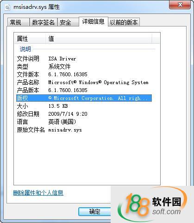This screenshot has width=194, height=223.
Task: Close the properties dialog with X button
Action: (180, 5)
